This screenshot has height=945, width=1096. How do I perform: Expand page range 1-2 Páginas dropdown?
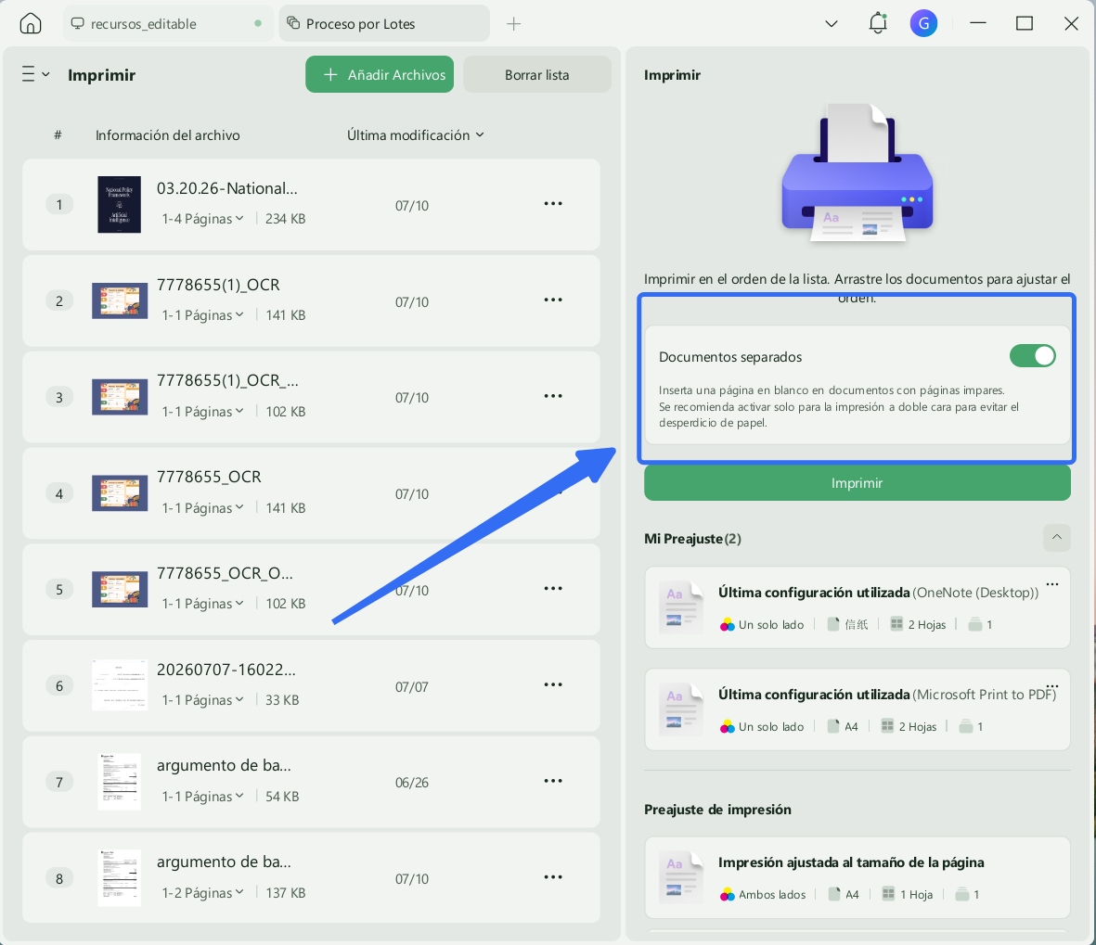[x=202, y=893]
